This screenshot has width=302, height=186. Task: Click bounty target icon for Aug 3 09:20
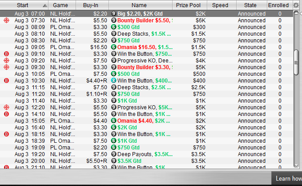(6, 61)
